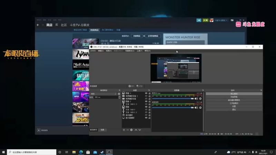Open OBS 编辑(E) menu

(101, 51)
